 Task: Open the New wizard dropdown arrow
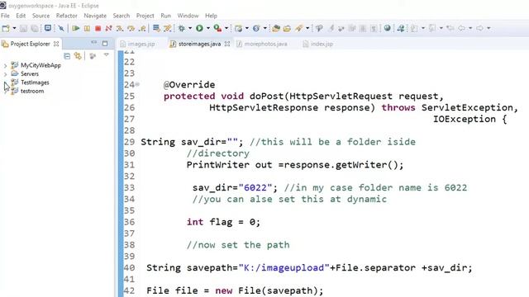click(x=14, y=28)
